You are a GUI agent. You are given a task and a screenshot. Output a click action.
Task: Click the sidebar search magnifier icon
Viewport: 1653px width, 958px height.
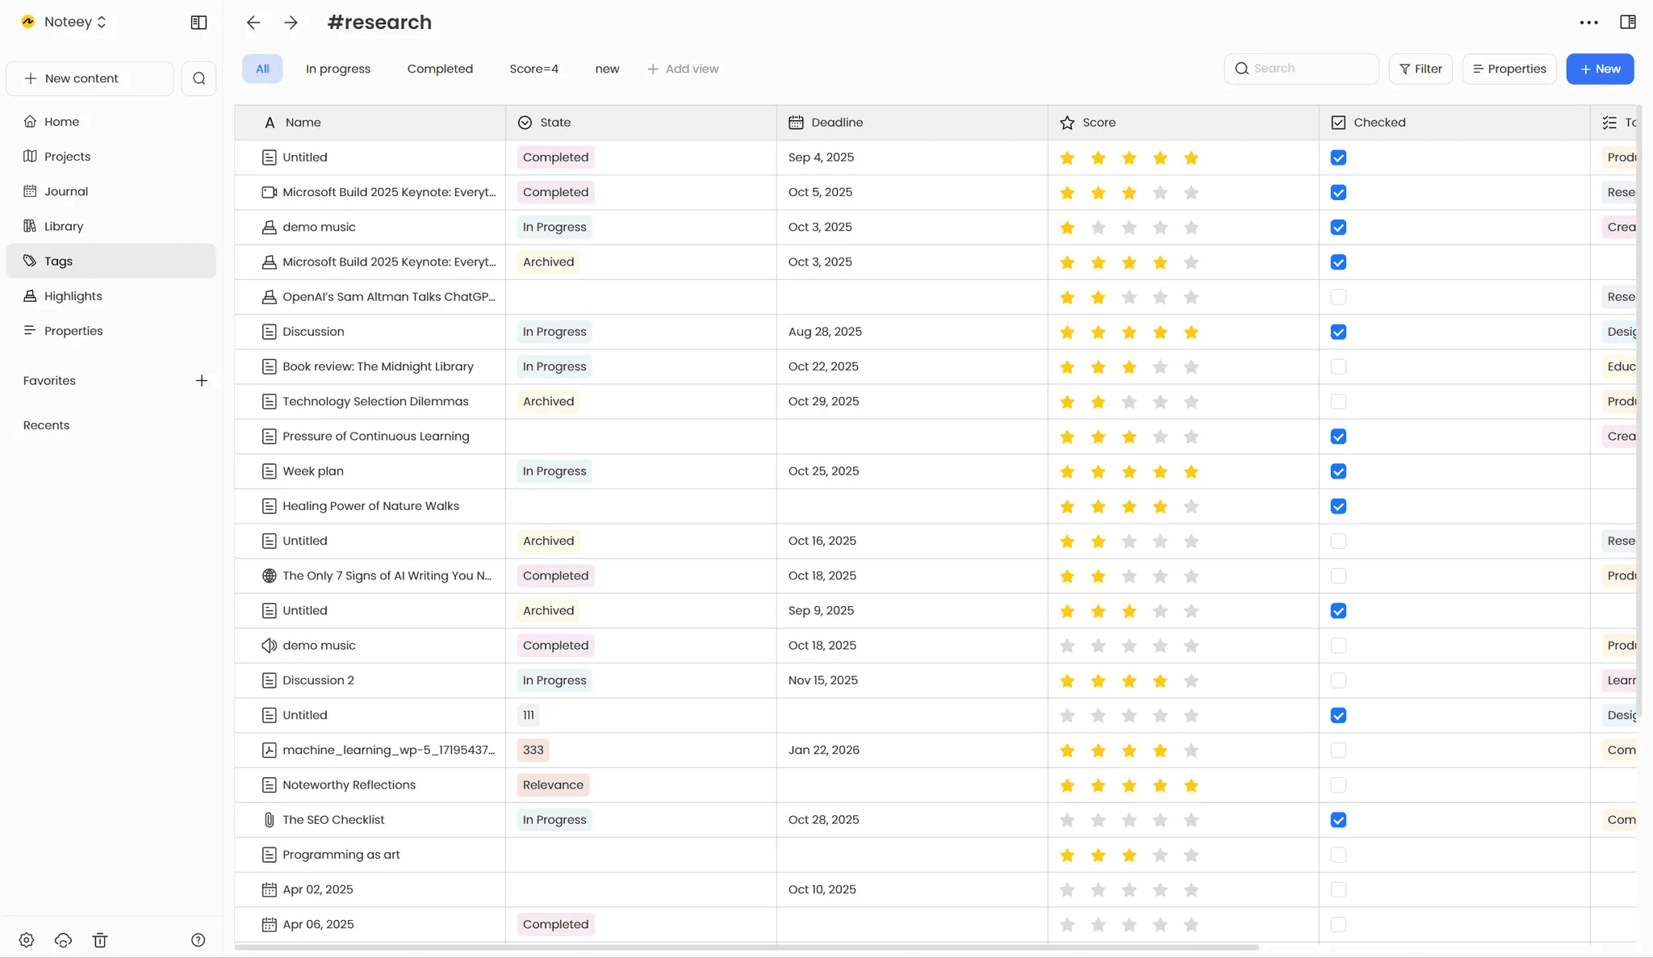pos(199,78)
